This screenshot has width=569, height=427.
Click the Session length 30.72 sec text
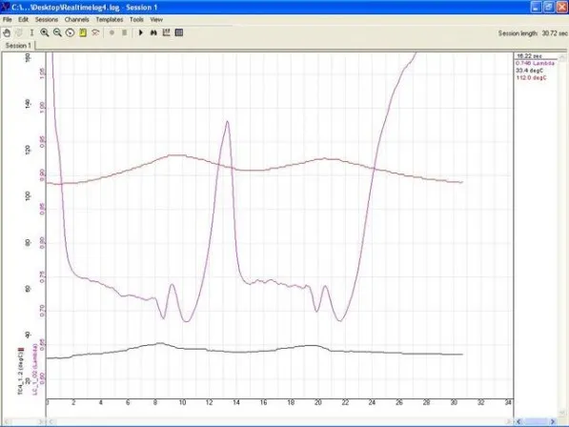[x=533, y=33]
